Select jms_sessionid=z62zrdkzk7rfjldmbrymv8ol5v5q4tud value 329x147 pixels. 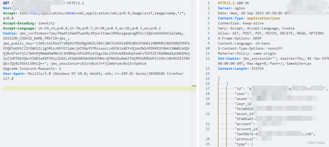(x=99, y=64)
